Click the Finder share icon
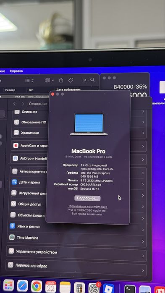 click(x=61, y=80)
